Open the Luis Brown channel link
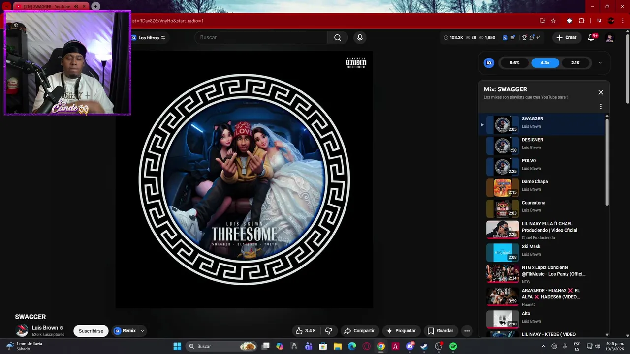Screen dimensions: 630x354 45,328
